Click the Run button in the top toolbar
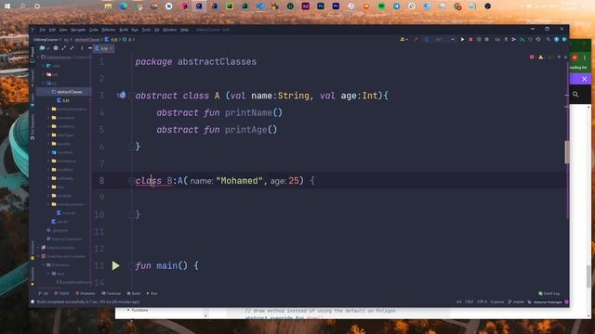595x334 pixels. coord(463,39)
